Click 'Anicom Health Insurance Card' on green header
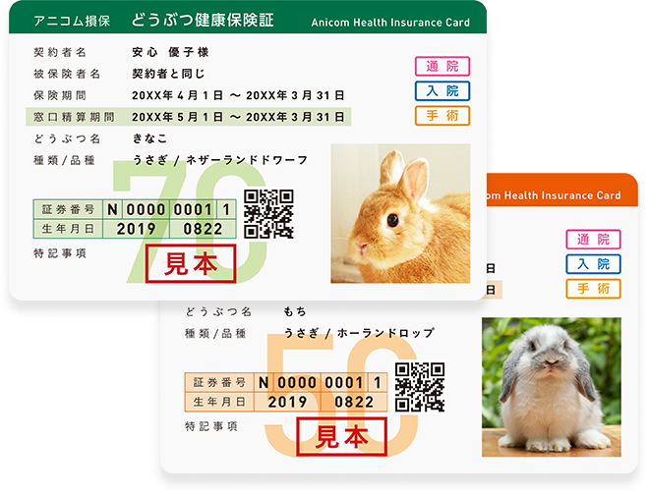 point(390,23)
